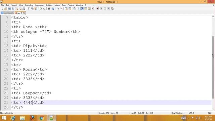Click the Replace toolbar icon
This screenshot has width=215, height=121.
click(x=53, y=9)
